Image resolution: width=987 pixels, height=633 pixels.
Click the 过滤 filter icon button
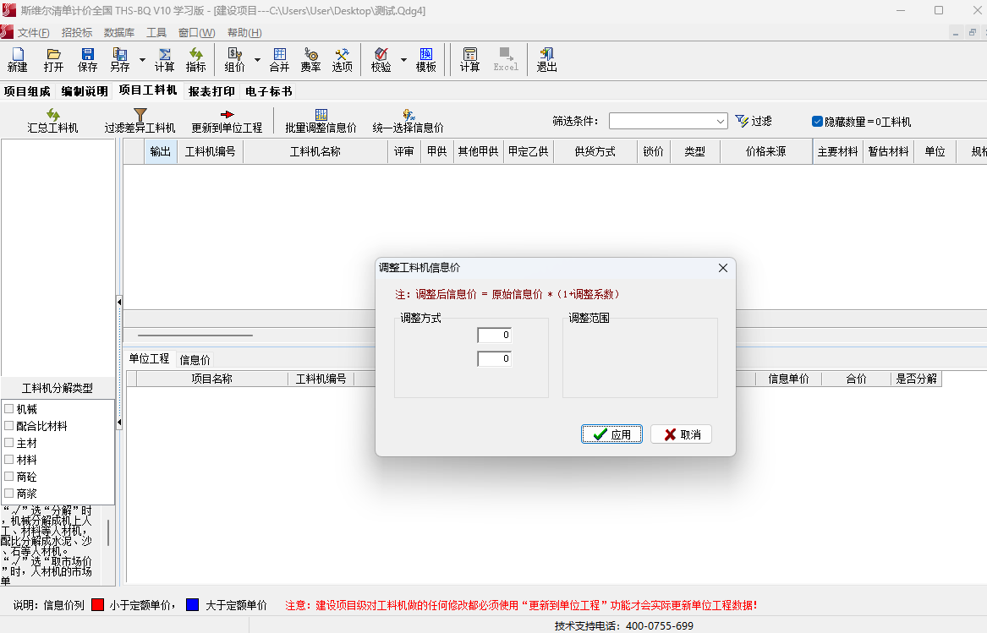click(754, 121)
